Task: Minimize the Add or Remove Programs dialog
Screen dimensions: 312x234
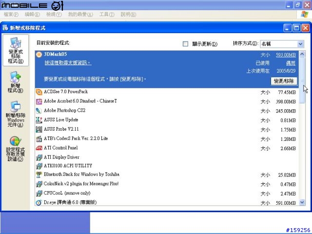Action: pos(287,28)
